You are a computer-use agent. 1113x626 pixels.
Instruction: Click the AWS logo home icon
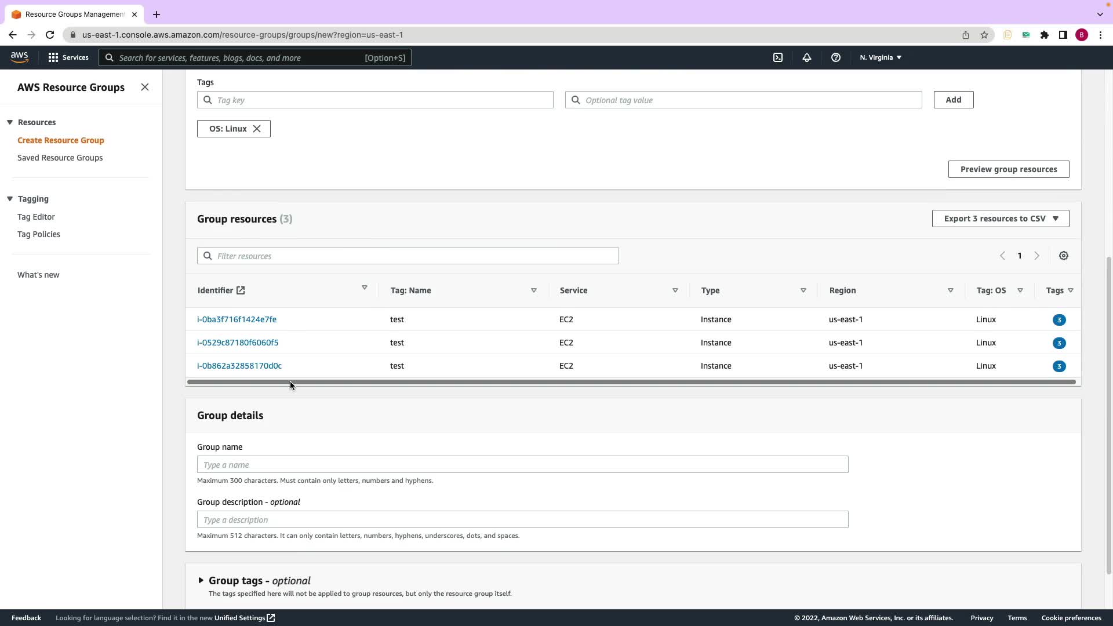click(19, 57)
